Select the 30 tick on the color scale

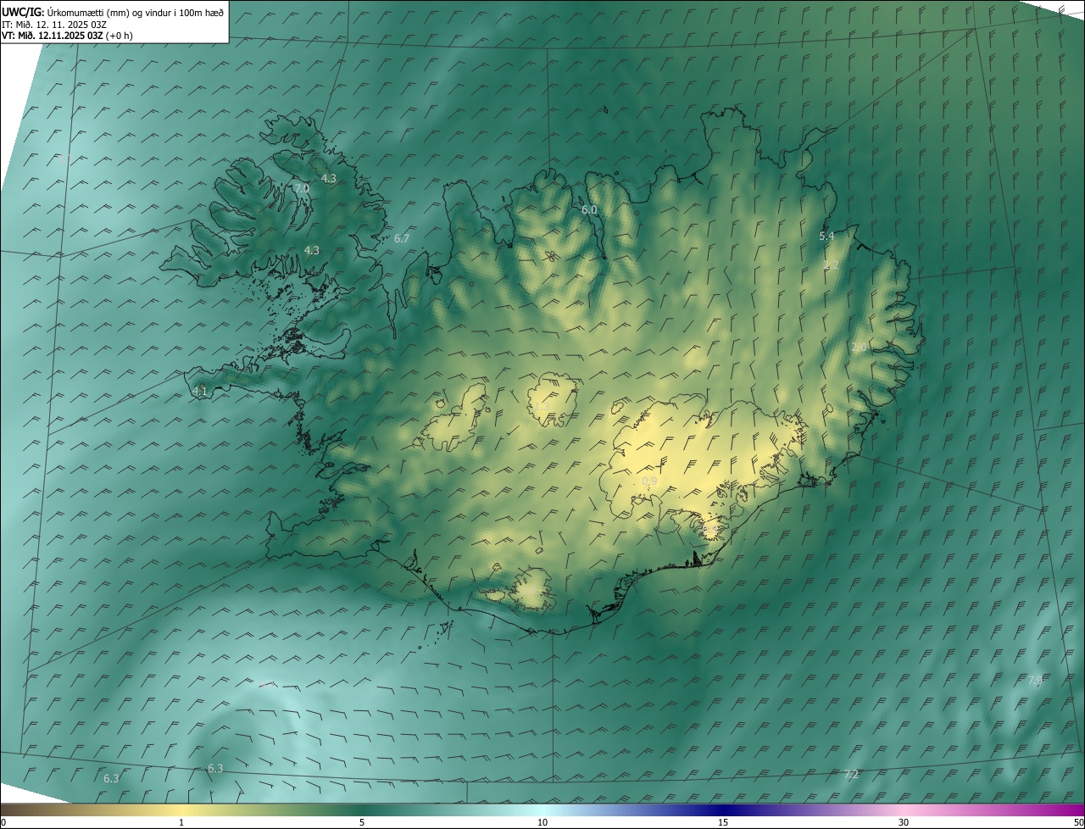[x=904, y=823]
